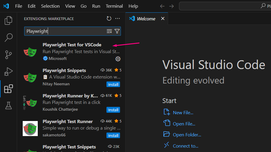Click the New File... link

click(x=183, y=113)
